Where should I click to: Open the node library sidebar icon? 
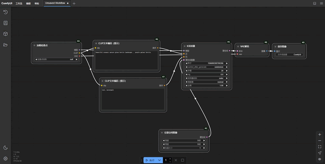click(5, 23)
